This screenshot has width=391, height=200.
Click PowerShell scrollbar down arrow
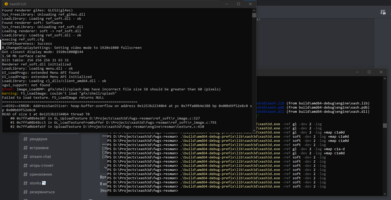tap(385, 194)
